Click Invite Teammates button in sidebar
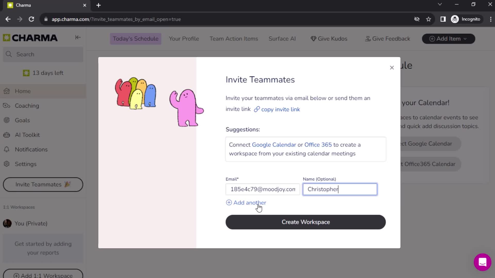 (43, 184)
